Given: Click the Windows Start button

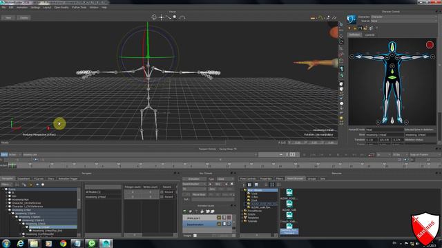Looking at the screenshot, I should click(6, 243).
